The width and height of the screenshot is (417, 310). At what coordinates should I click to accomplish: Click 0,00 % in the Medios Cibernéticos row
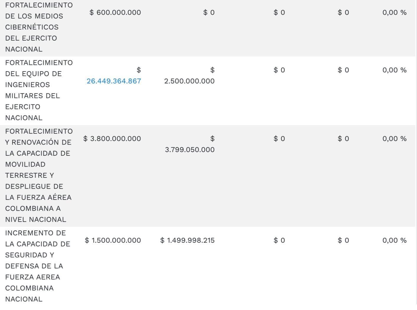[x=394, y=12]
